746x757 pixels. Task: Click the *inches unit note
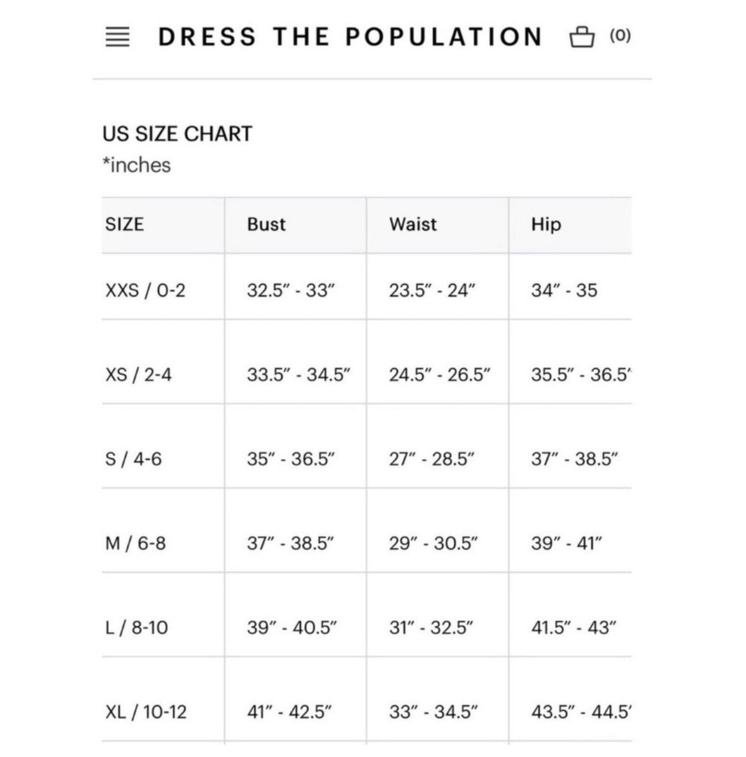pyautogui.click(x=137, y=165)
